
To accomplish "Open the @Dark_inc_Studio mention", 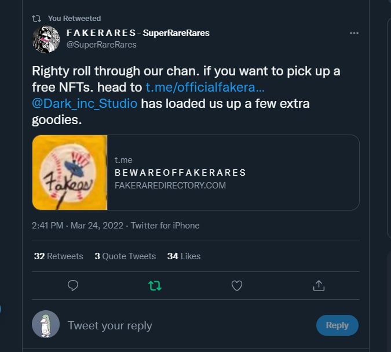I will 85,104.
